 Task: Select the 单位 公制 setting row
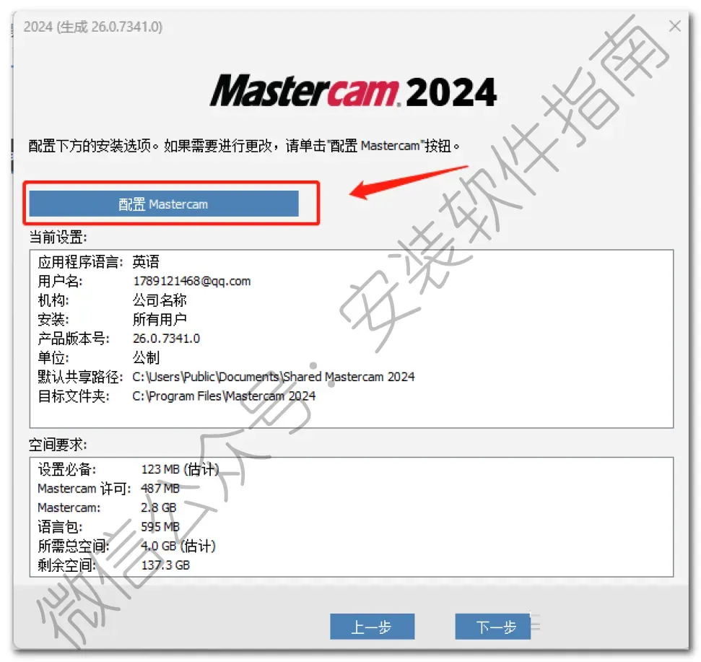tap(98, 357)
